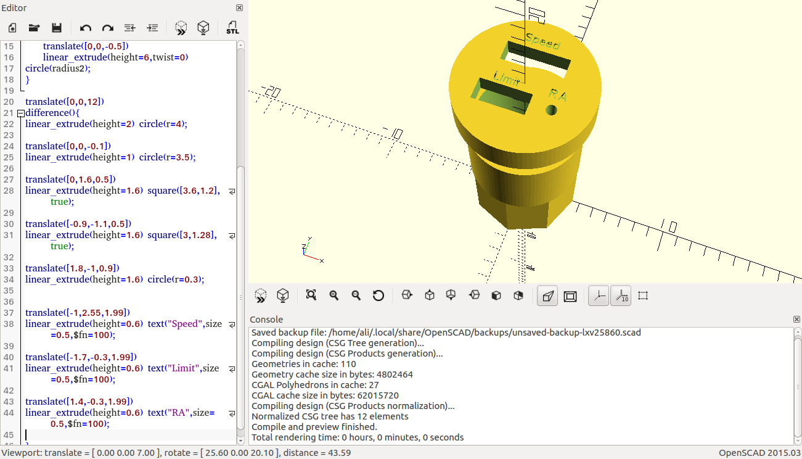This screenshot has height=459, width=802.
Task: Undo the last code edit
Action: pos(85,28)
